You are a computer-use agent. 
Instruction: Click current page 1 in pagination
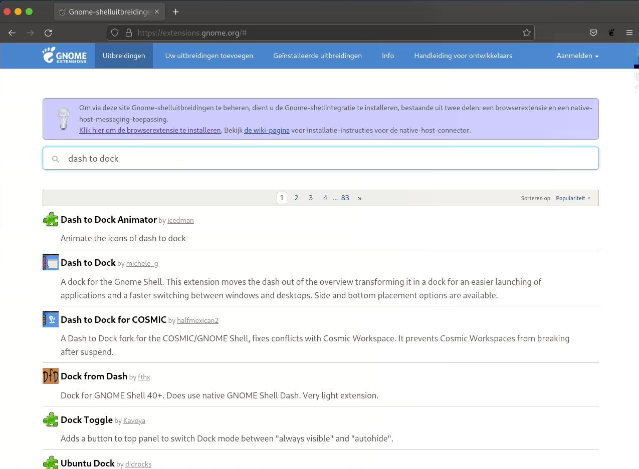click(282, 198)
